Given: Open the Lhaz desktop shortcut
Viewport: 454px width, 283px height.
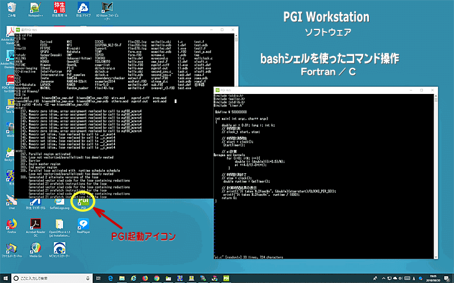Looking at the screenshot, I should point(11,202).
